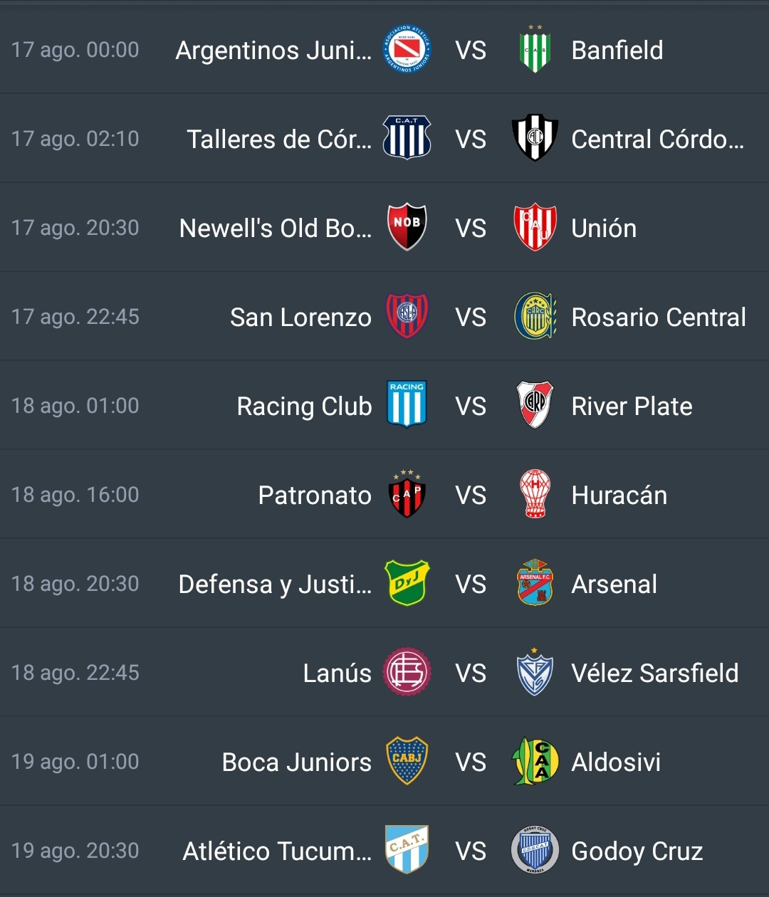Open the Racing Club team name
Viewport: 769px width, 897px height.
304,406
